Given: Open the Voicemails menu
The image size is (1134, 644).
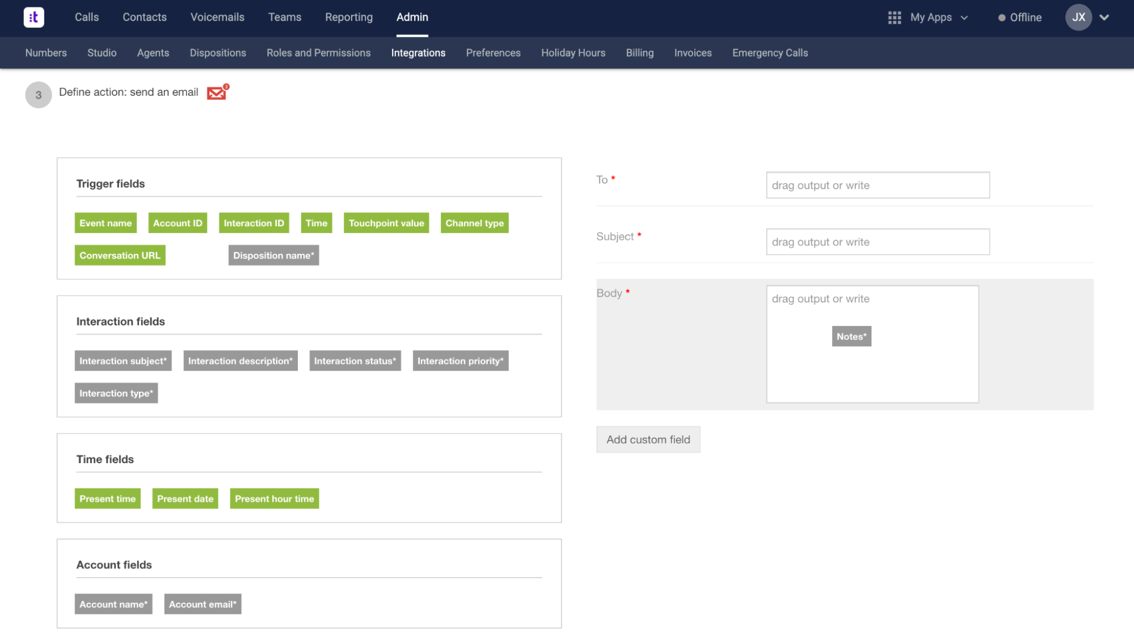Looking at the screenshot, I should pyautogui.click(x=217, y=18).
